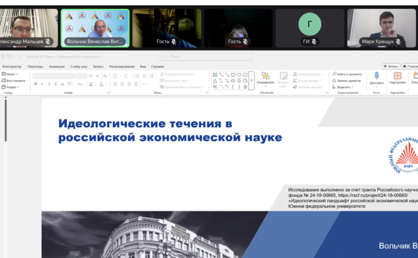Viewport: 418px width, 258px height.
Task: Choose the Isosceles Triangle shape
Action: (215, 81)
